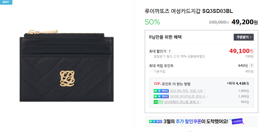
Task: Expand chevron after 최대 5% 적립 link
Action: (x=204, y=91)
